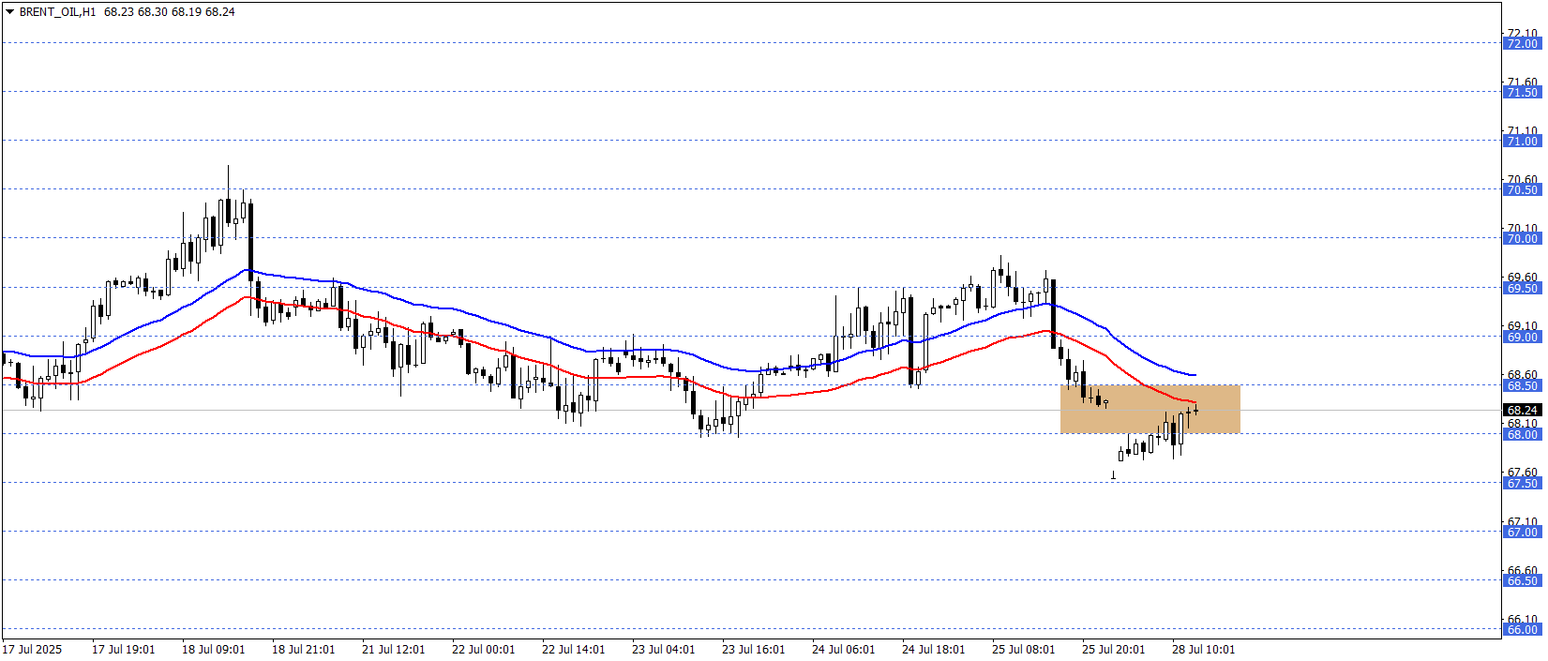1548x661 pixels.
Task: Click the 70.50 price level label
Action: 1523,189
